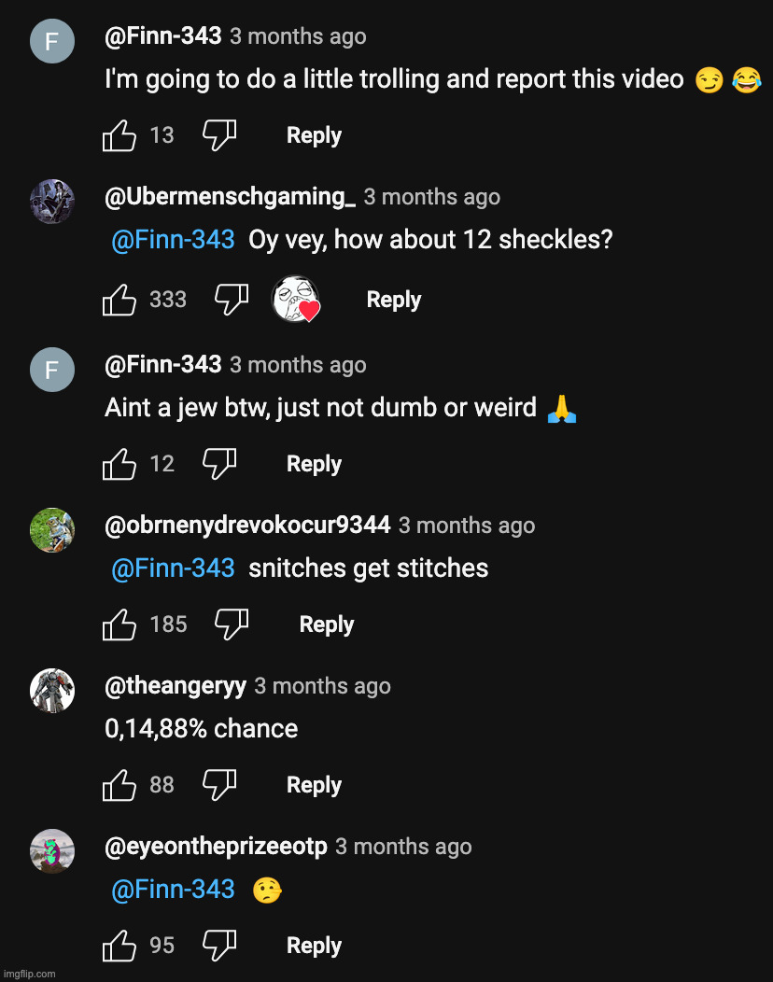Click the '3 months ago' timestamp on the first comment
The height and width of the screenshot is (982, 773).
(297, 35)
